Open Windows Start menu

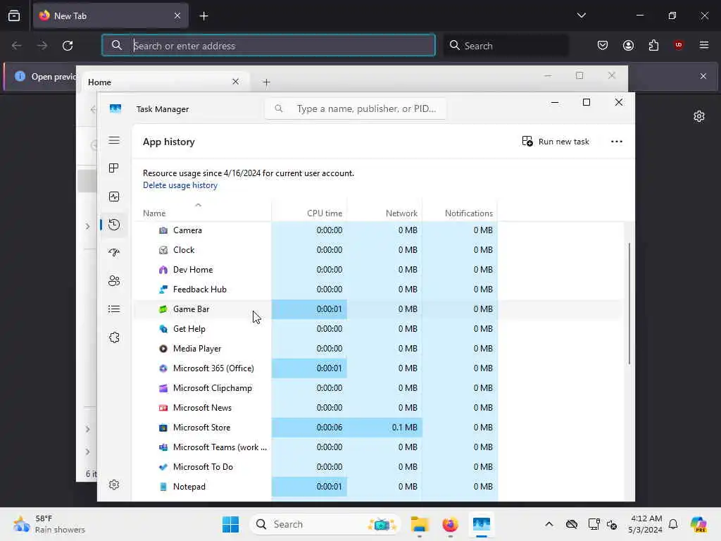click(x=230, y=524)
